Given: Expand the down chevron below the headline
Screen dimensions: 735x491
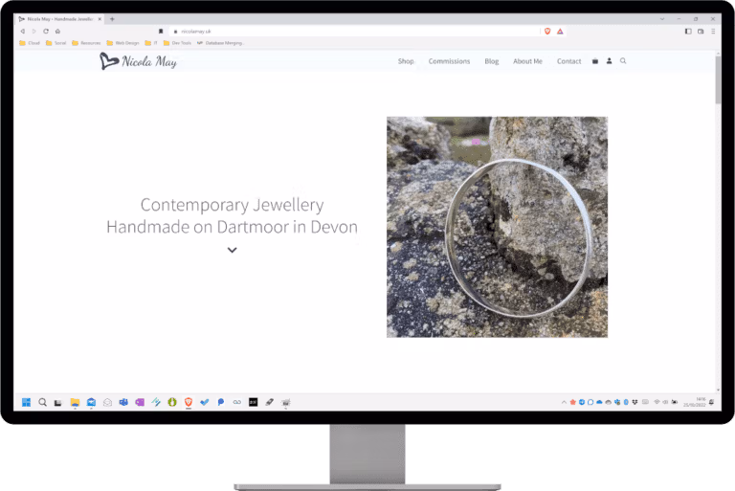Looking at the screenshot, I should tap(232, 250).
